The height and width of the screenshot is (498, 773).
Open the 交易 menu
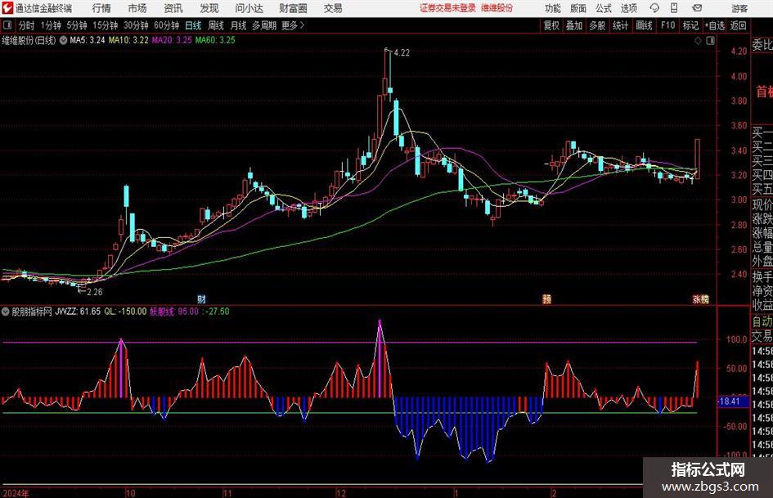[x=333, y=8]
